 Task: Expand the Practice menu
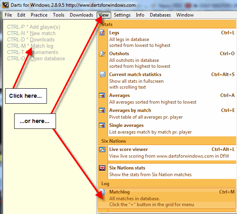39,15
